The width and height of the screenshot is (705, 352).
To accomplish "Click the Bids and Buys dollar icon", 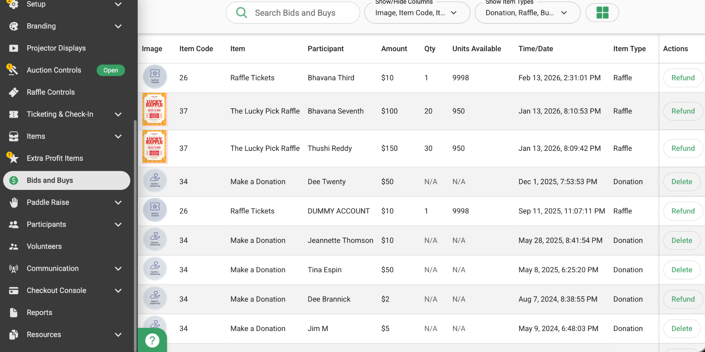I will (x=13, y=180).
